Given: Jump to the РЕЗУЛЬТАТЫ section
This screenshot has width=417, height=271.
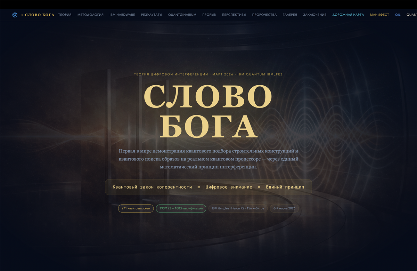Looking at the screenshot, I should [152, 15].
